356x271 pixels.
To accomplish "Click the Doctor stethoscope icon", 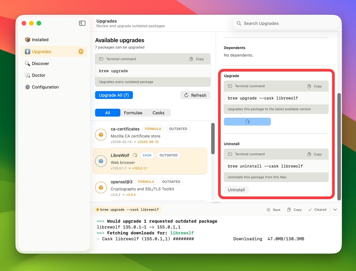I will pyautogui.click(x=27, y=75).
